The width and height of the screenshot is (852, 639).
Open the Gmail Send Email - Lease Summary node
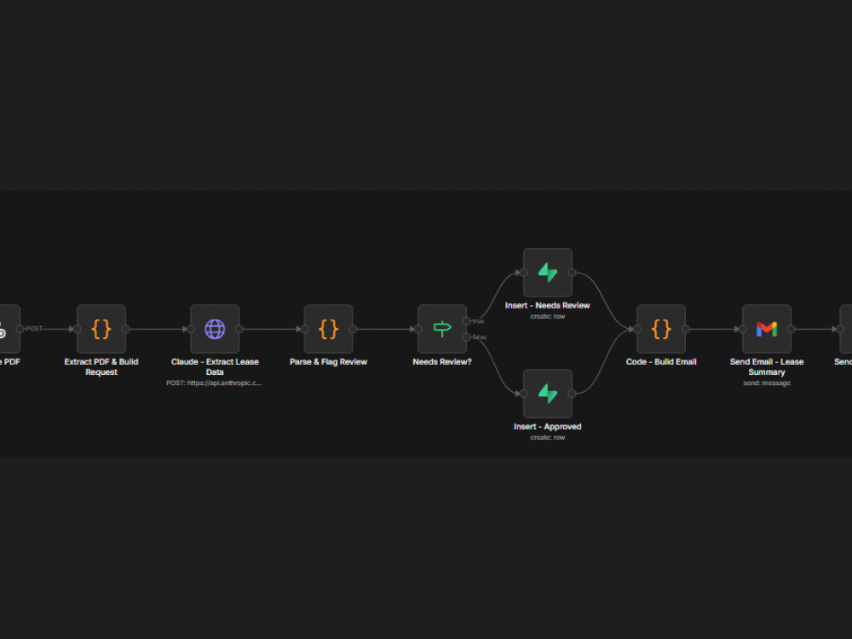click(766, 329)
